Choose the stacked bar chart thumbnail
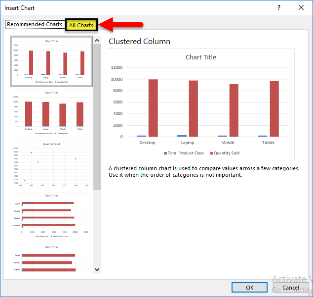Viewport: 313px width, 297px height. (51, 258)
